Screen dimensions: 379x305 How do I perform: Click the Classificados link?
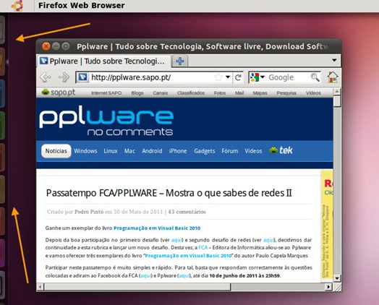click(191, 93)
